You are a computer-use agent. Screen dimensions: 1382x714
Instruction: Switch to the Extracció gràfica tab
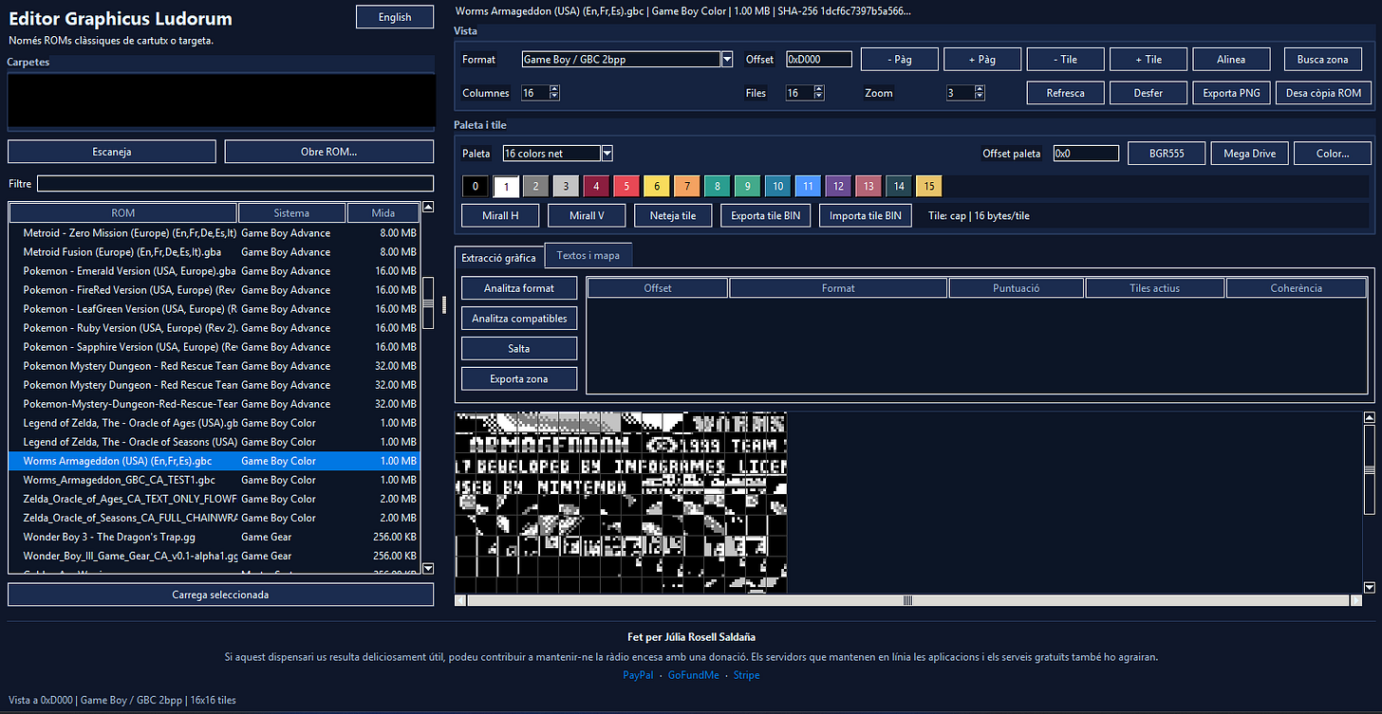[498, 257]
